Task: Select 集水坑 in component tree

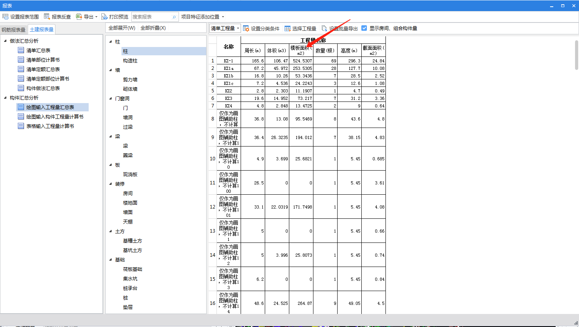Action: tap(130, 278)
